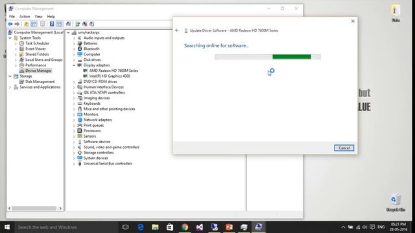Select Storage controllers category

(99, 153)
